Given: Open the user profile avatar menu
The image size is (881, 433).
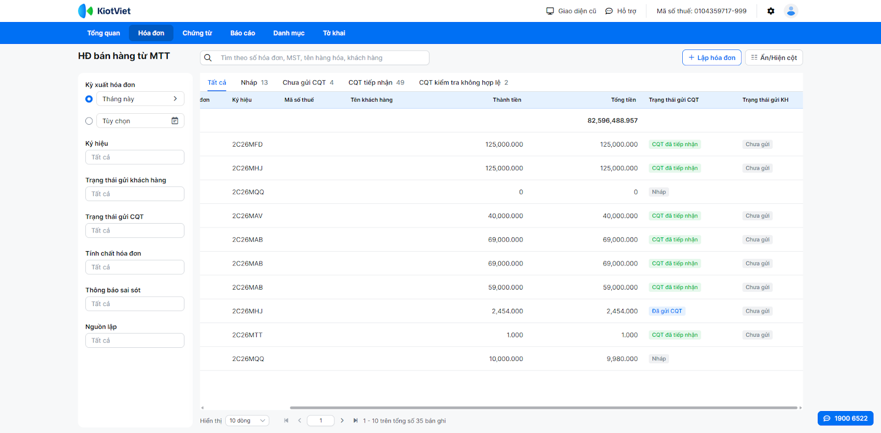Looking at the screenshot, I should tap(791, 11).
